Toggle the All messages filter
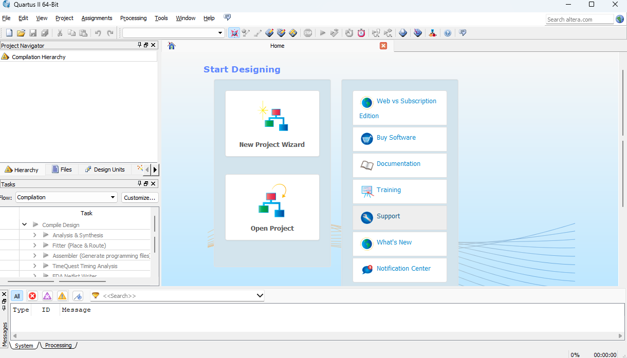 point(17,296)
